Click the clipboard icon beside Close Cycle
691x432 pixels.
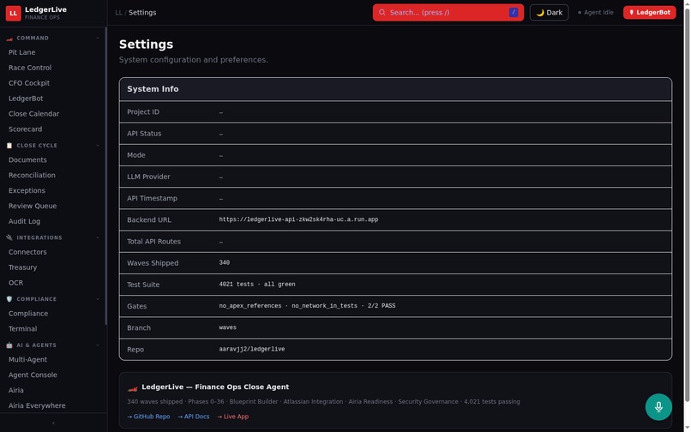point(9,146)
